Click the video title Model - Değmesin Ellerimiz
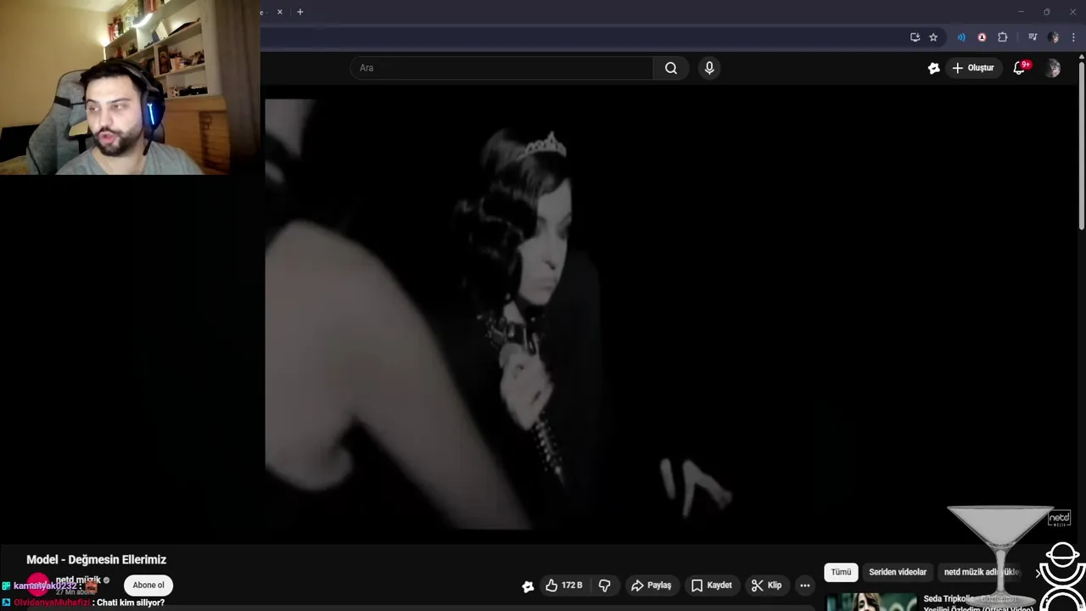The height and width of the screenshot is (611, 1086). 96,560
